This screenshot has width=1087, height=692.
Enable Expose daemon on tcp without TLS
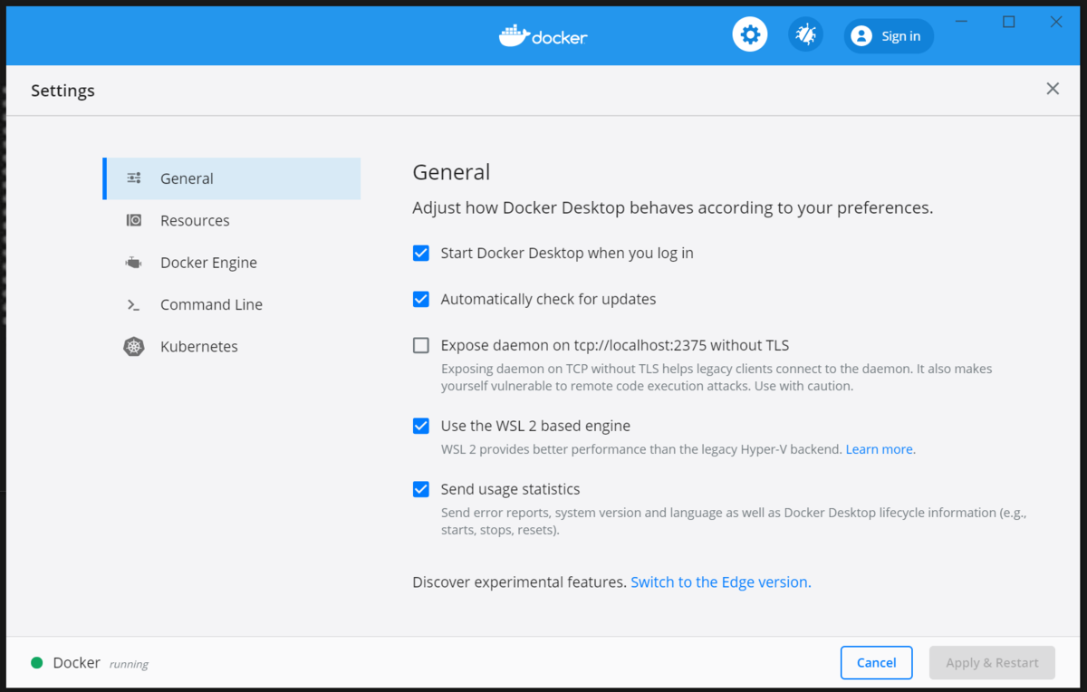421,345
